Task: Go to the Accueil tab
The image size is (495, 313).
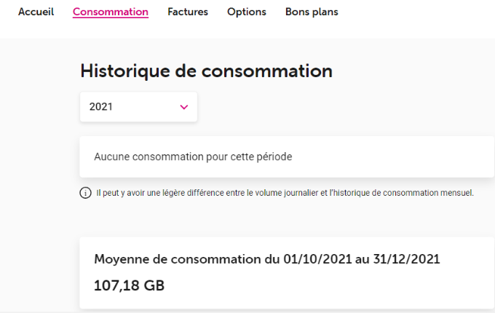Action: (x=36, y=12)
